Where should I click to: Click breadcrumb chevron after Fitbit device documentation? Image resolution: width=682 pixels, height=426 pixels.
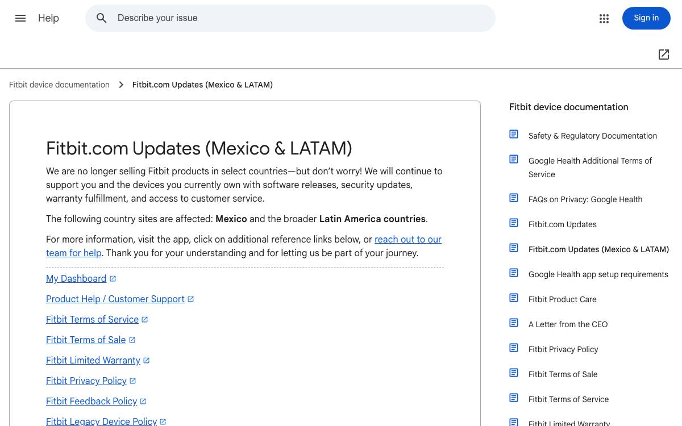coord(121,85)
